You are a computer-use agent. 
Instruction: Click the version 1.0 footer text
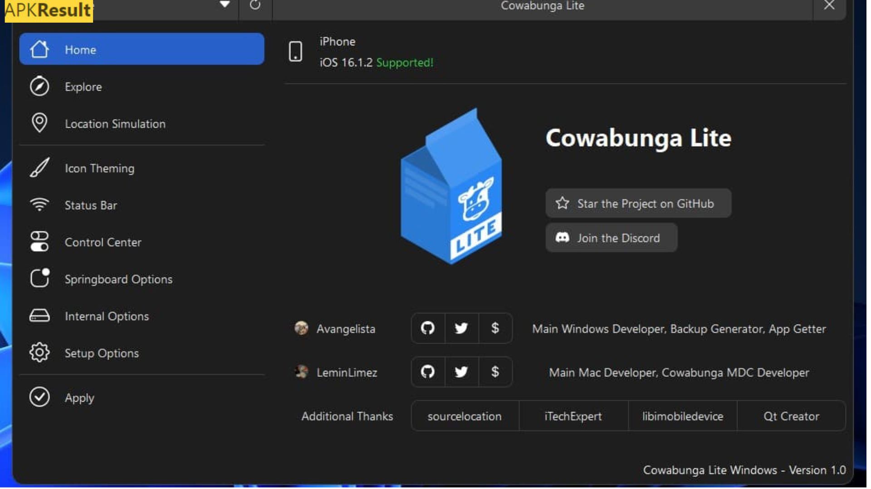point(744,470)
